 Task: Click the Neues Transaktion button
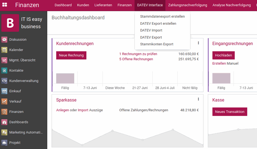(x=230, y=112)
